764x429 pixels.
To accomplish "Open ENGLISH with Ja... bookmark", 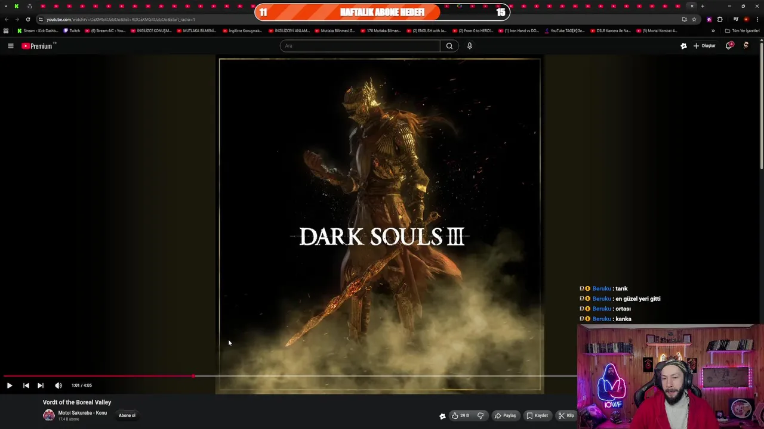I will point(427,30).
